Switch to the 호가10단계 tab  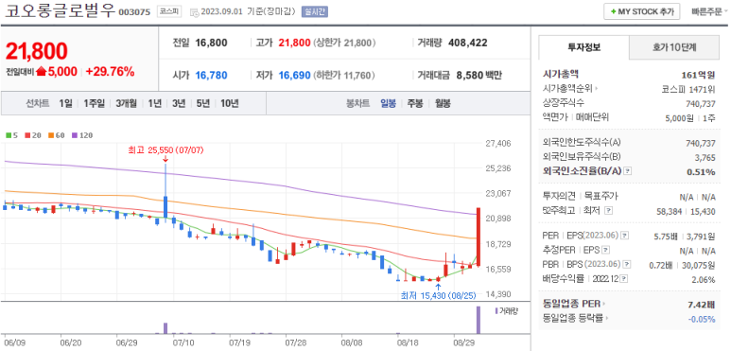click(x=673, y=47)
